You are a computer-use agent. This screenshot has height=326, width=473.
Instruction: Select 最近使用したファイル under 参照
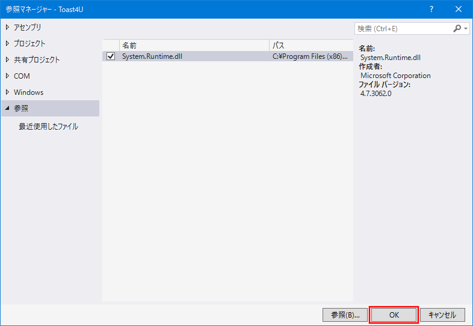point(48,127)
